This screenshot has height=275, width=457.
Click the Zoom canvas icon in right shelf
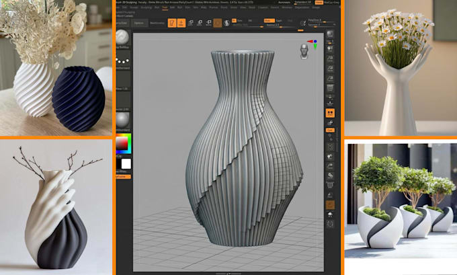coord(330,59)
